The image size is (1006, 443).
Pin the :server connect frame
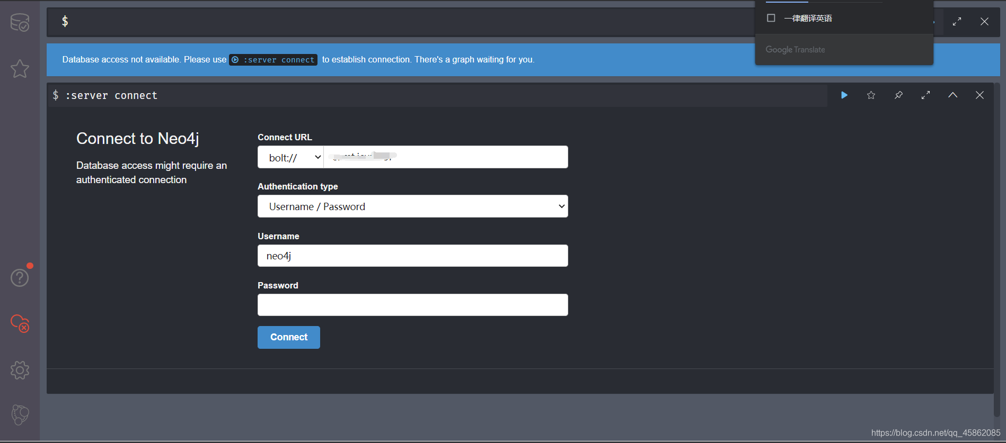click(x=898, y=95)
